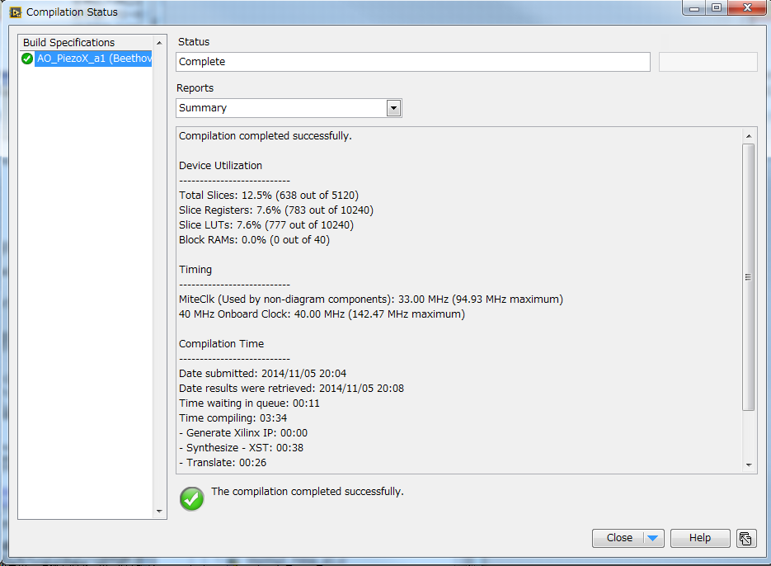The width and height of the screenshot is (771, 566).
Task: Close window with the red X button
Action: 747,8
